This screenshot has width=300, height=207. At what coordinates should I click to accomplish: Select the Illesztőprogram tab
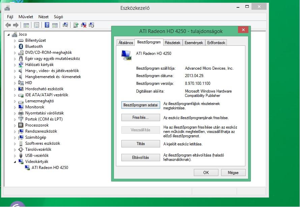point(149,42)
